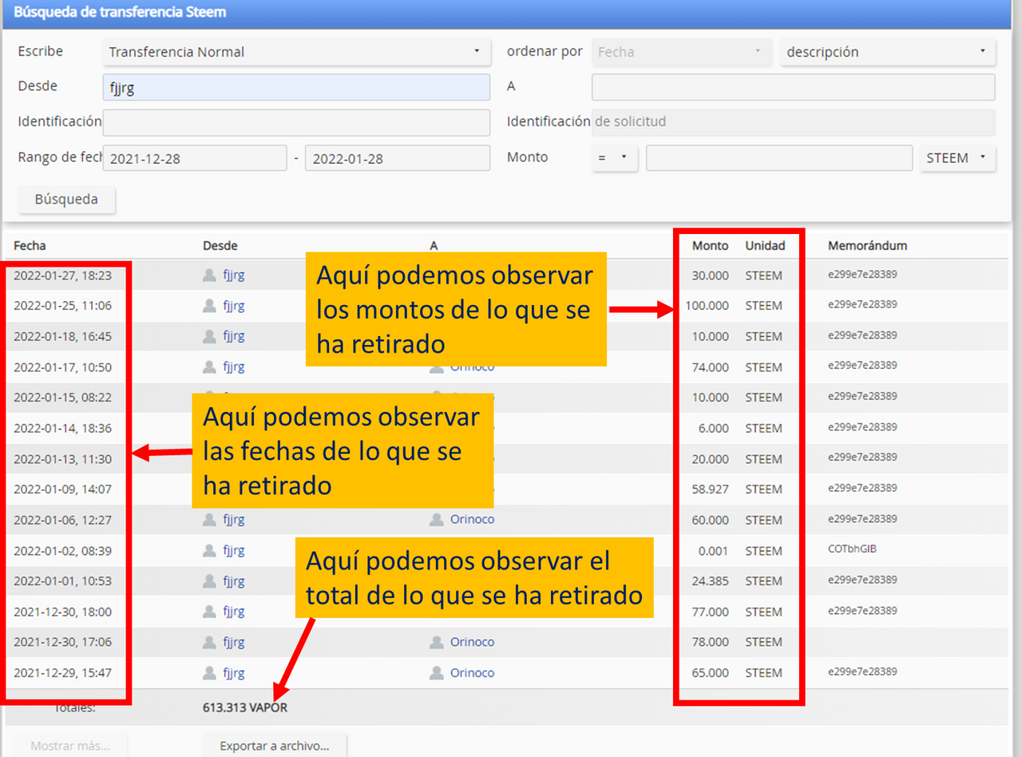Click the user icon in the 2022-01-25 row

[209, 306]
